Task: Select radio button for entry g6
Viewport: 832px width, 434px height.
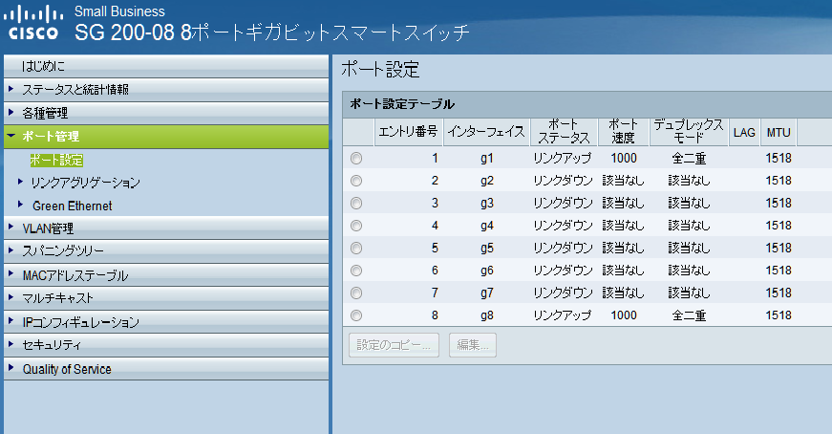Action: [356, 271]
